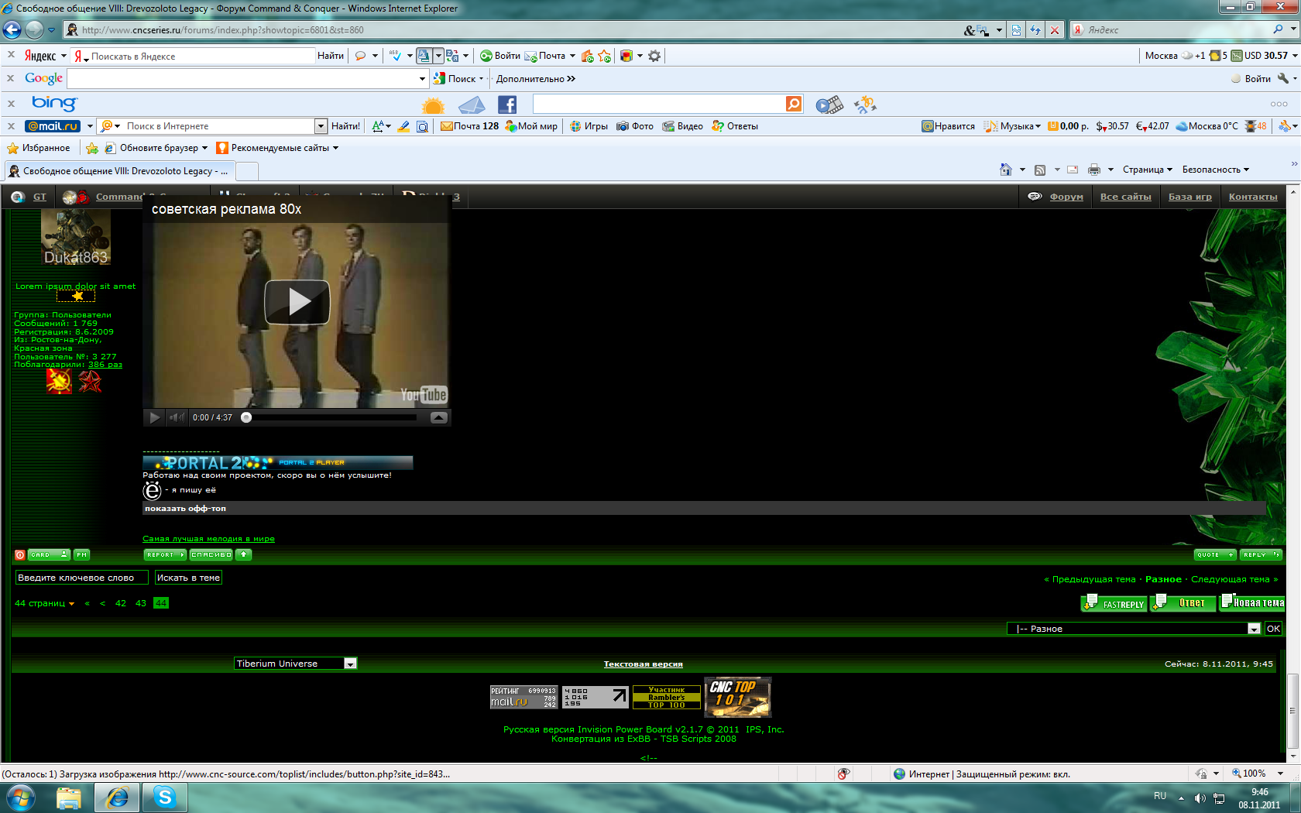
Task: Click the Yandex toolbar settings gear
Action: 654,56
